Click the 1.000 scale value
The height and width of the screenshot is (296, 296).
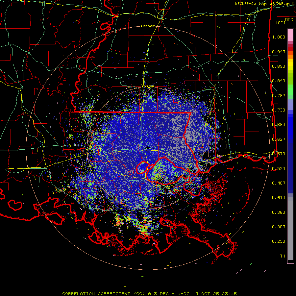pos(279,37)
